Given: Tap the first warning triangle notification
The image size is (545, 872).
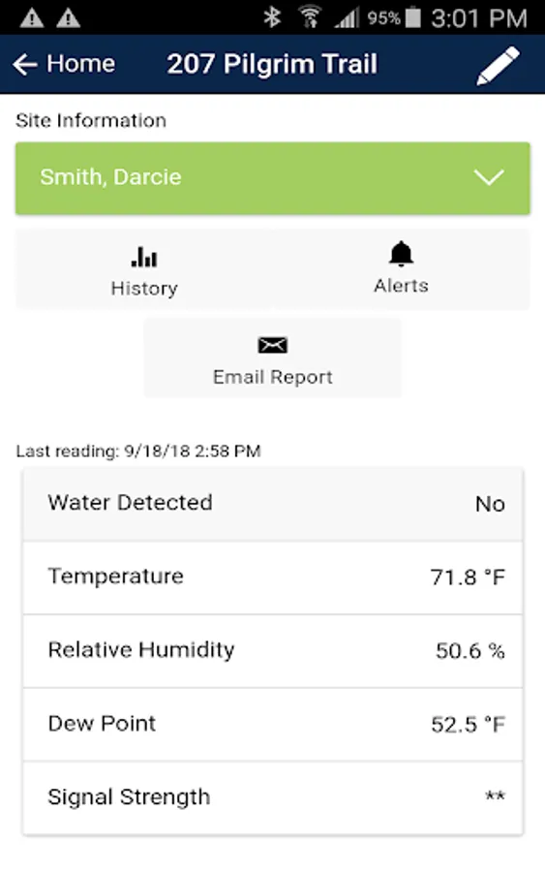Looking at the screenshot, I should [x=32, y=18].
